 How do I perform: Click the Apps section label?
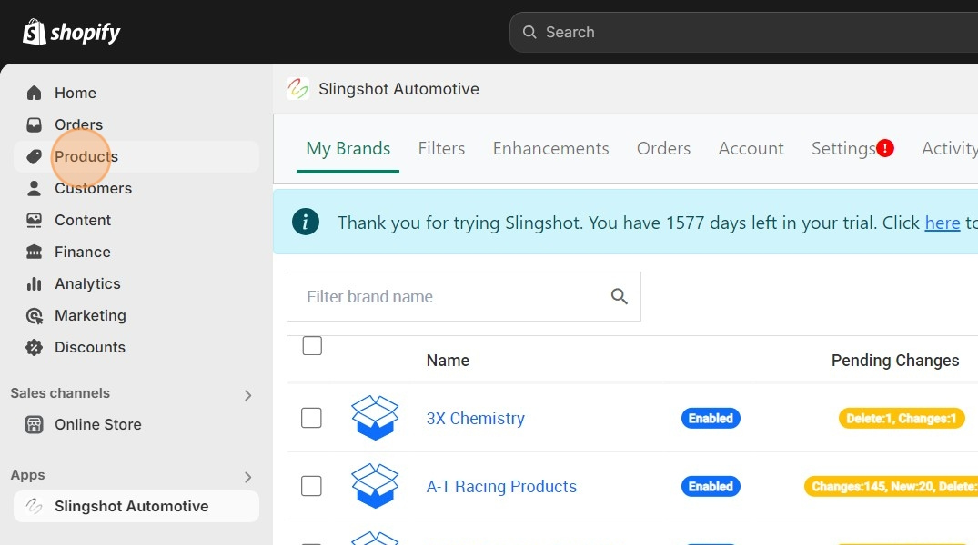click(27, 475)
